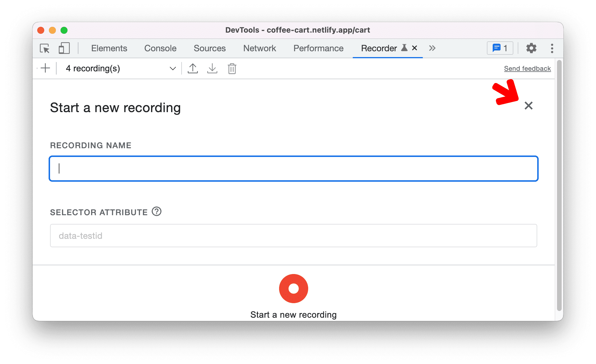Click the add new recording icon
Image resolution: width=596 pixels, height=364 pixels.
point(46,68)
